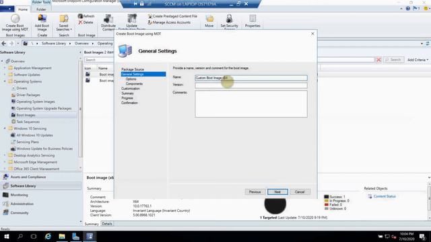Select Package Source wizard step
This screenshot has width=431, height=242.
133,69
